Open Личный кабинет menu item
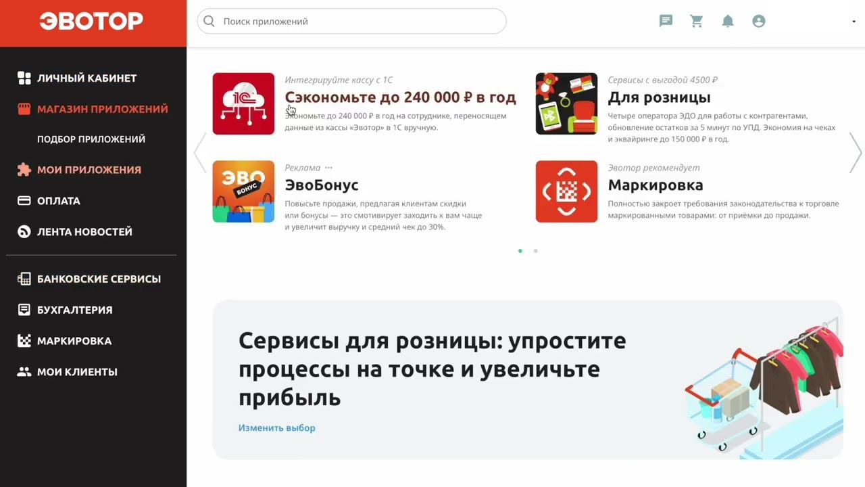The width and height of the screenshot is (865, 487). [x=87, y=78]
